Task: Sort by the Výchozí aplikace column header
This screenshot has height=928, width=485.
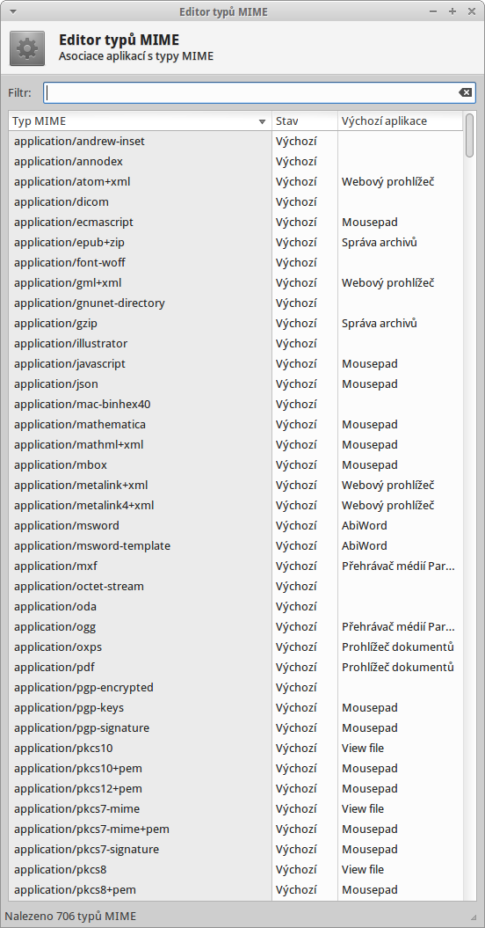Action: (x=401, y=121)
